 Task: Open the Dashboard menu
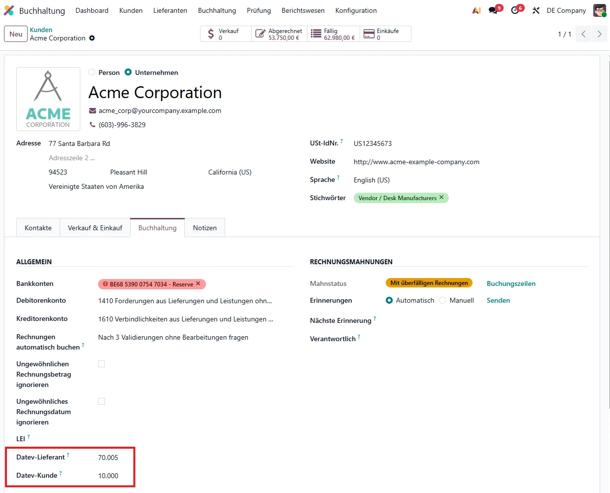point(92,10)
